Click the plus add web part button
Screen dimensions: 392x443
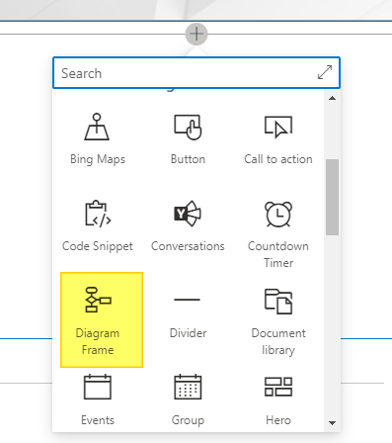(196, 34)
